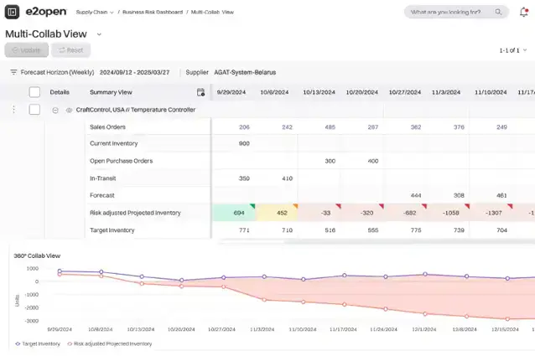The image size is (535, 356).
Task: Check the CraftControl row checkbox
Action: 34,110
